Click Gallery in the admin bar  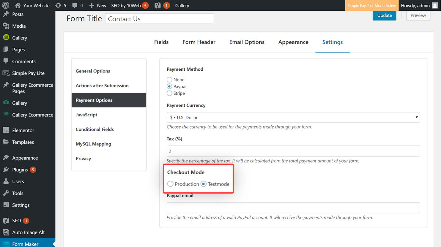pyautogui.click(x=182, y=5)
